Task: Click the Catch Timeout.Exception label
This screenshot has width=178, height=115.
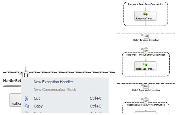Action: coord(146,40)
